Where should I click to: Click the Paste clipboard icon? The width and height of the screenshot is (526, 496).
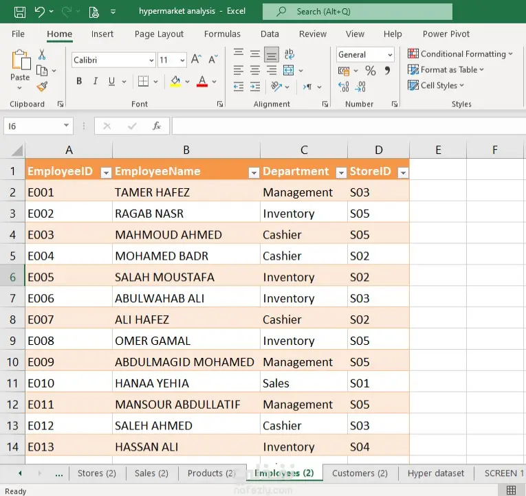[21, 60]
